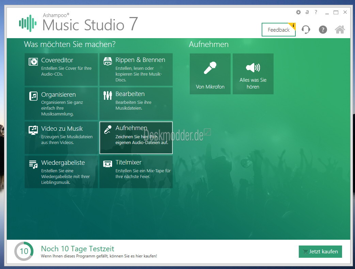Open support via the headset icon
Viewport: 355px width, 269px height.
pos(306,30)
